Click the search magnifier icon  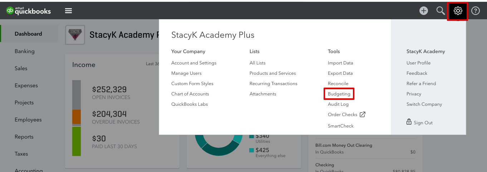(441, 11)
